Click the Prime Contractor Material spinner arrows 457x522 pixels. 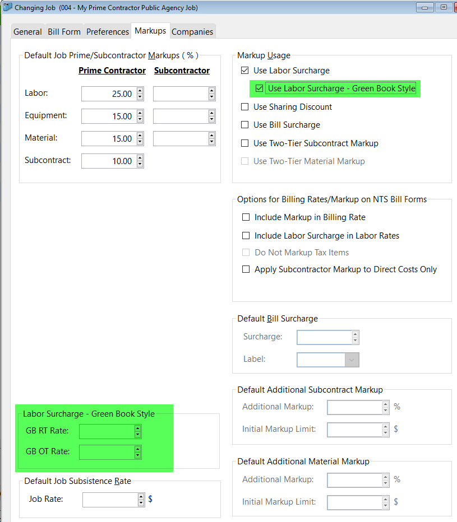[140, 138]
